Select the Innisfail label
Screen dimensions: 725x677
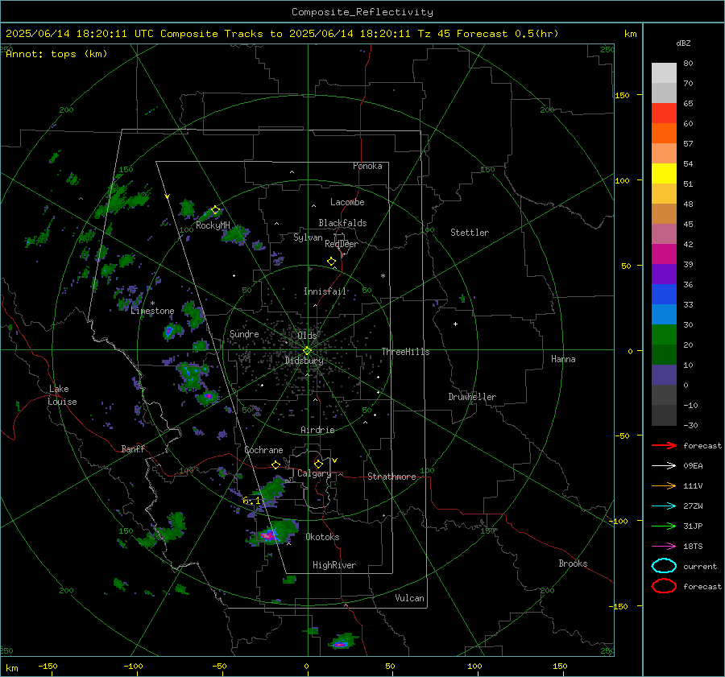pos(325,291)
